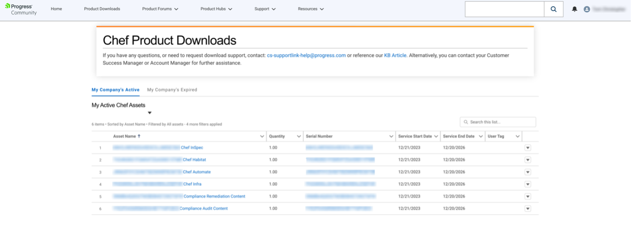633x241 pixels.
Task: Open the Support navigation menu
Action: (x=265, y=9)
